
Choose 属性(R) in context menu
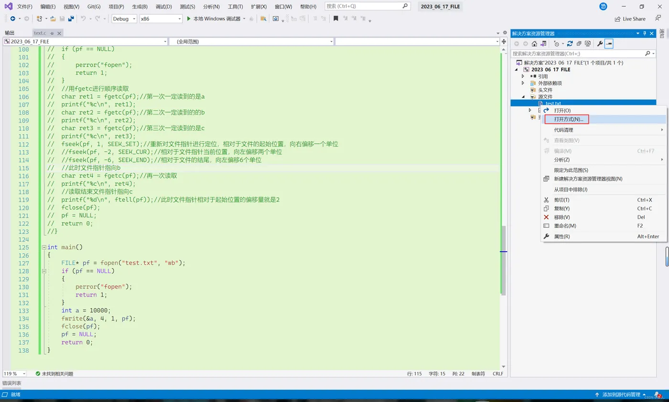coord(604,236)
